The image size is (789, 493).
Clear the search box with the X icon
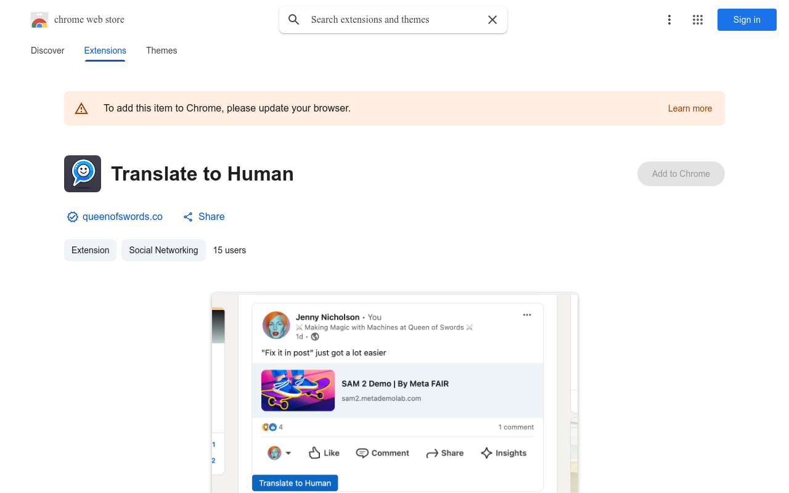click(493, 20)
